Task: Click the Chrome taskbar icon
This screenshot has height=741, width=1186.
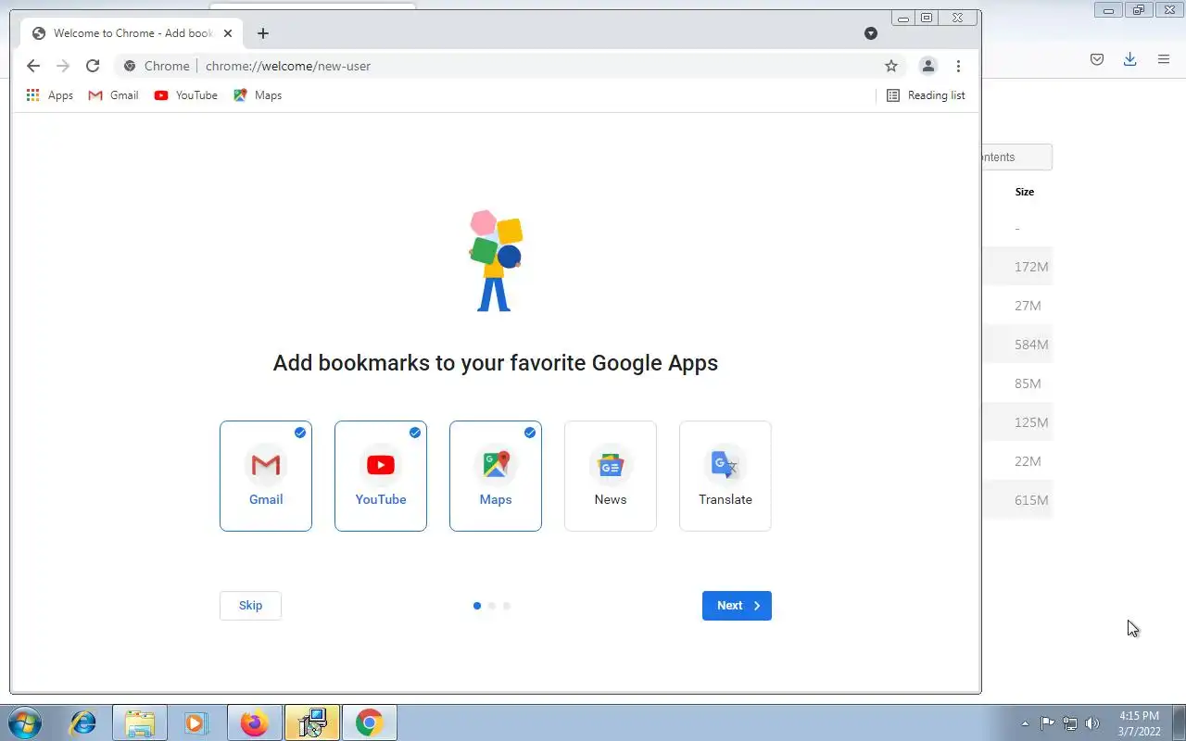Action: click(369, 722)
